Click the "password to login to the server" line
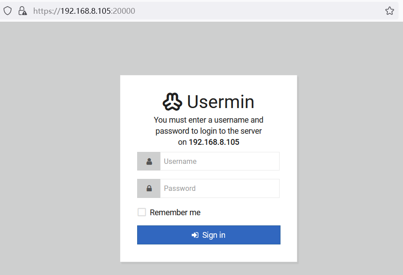This screenshot has width=403, height=275. click(x=209, y=131)
